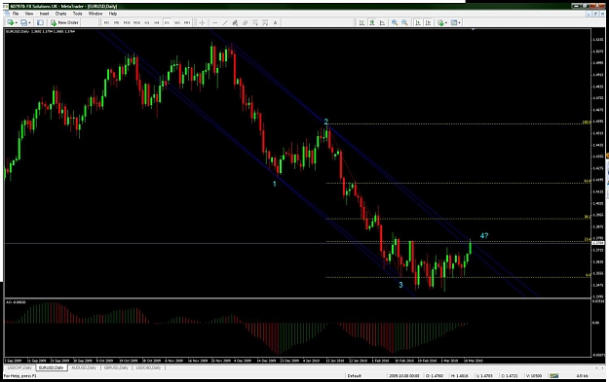The height and width of the screenshot is (382, 609).
Task: Switch to Line Chart display
Action: pyautogui.click(x=382, y=23)
